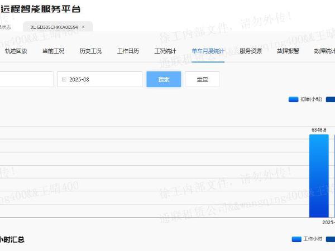The width and height of the screenshot is (335, 251).
Task: Click the calendar icon in date field
Action: click(x=65, y=80)
